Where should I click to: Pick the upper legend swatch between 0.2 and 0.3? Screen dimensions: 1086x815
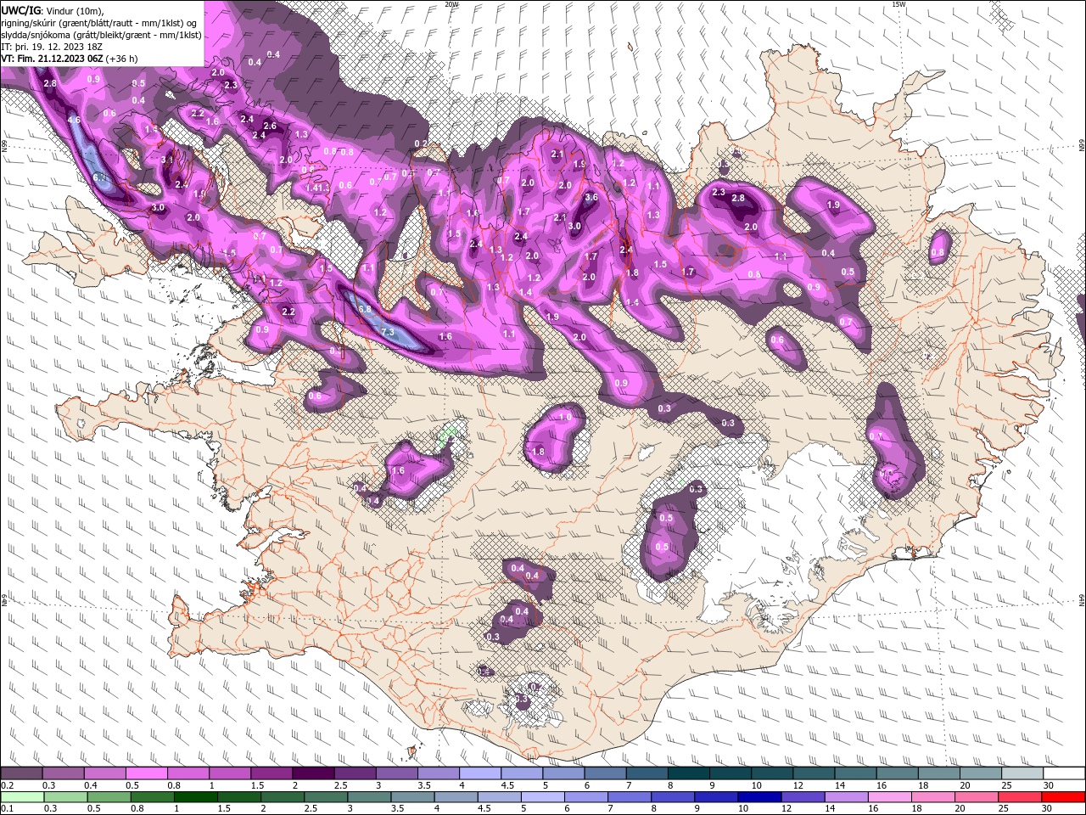click(x=21, y=773)
